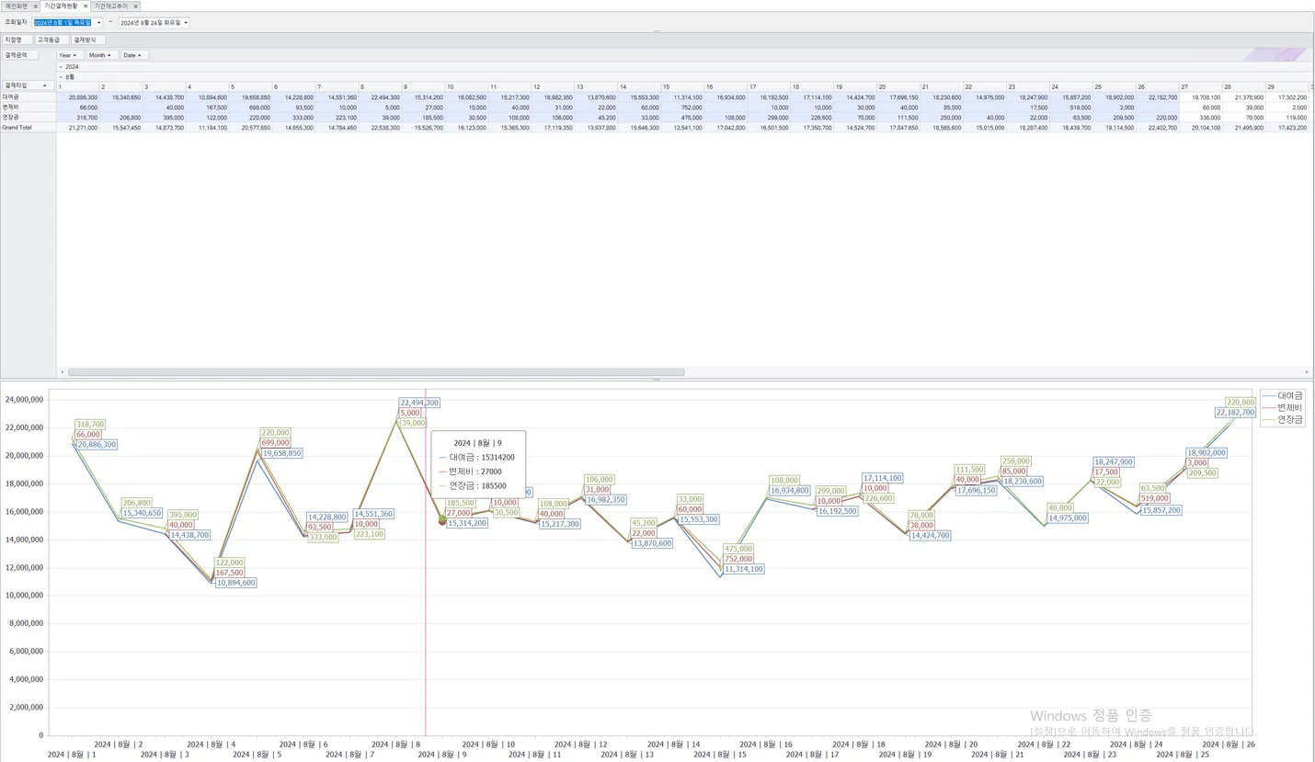1315x762 pixels.
Task: Click day 1 column header
Action: coord(77,86)
